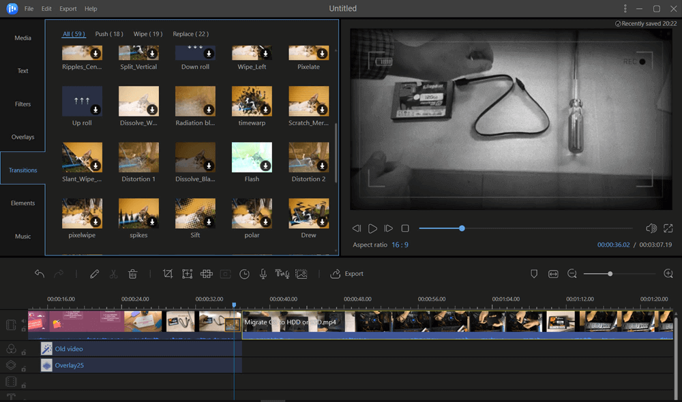
Task: Open the Export menu in menu bar
Action: 68,9
